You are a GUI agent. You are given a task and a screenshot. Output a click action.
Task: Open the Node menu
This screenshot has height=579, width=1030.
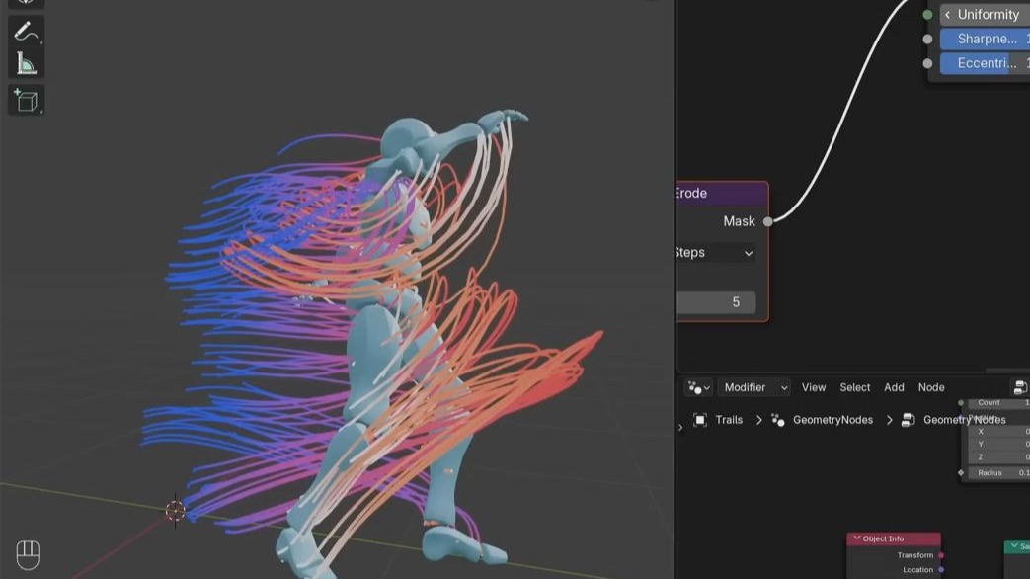(x=930, y=386)
